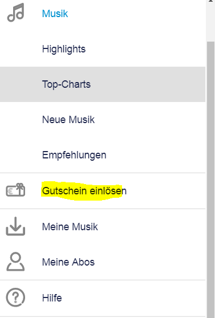Click the gray highlighted area right of Top-Charts

pos(148,84)
